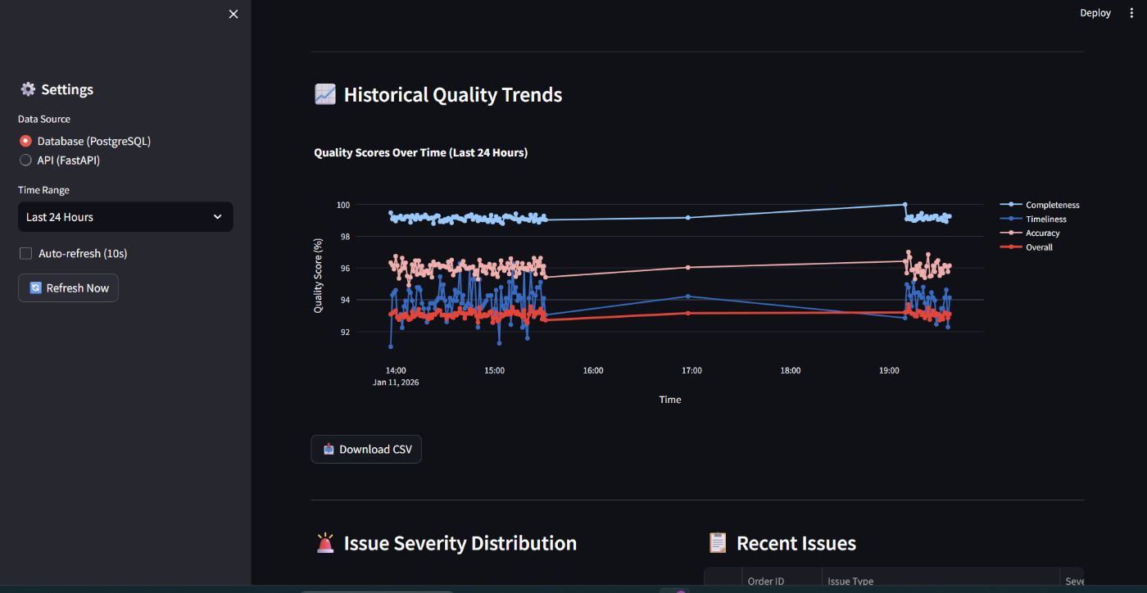Hide the Overall trace via legend

pyautogui.click(x=1038, y=247)
